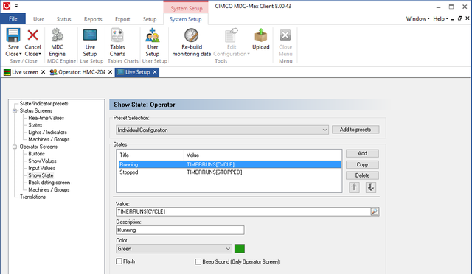Click the Copy state button
The width and height of the screenshot is (472, 274).
tap(362, 164)
